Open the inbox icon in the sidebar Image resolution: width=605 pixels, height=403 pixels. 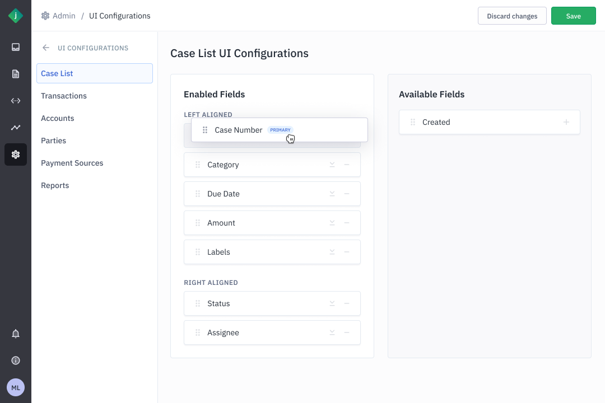(x=16, y=47)
